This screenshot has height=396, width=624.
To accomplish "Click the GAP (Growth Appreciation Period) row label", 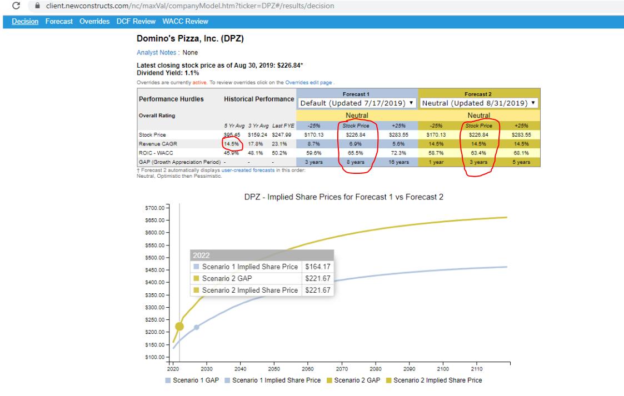I will tap(179, 162).
